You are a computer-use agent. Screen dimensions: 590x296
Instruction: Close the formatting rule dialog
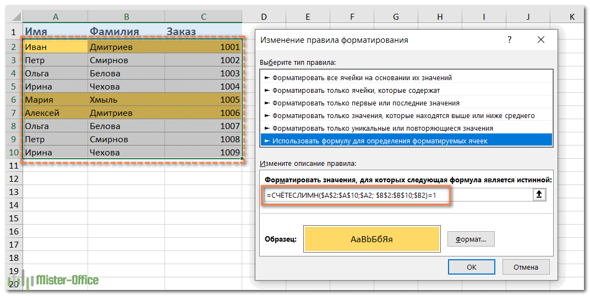542,40
